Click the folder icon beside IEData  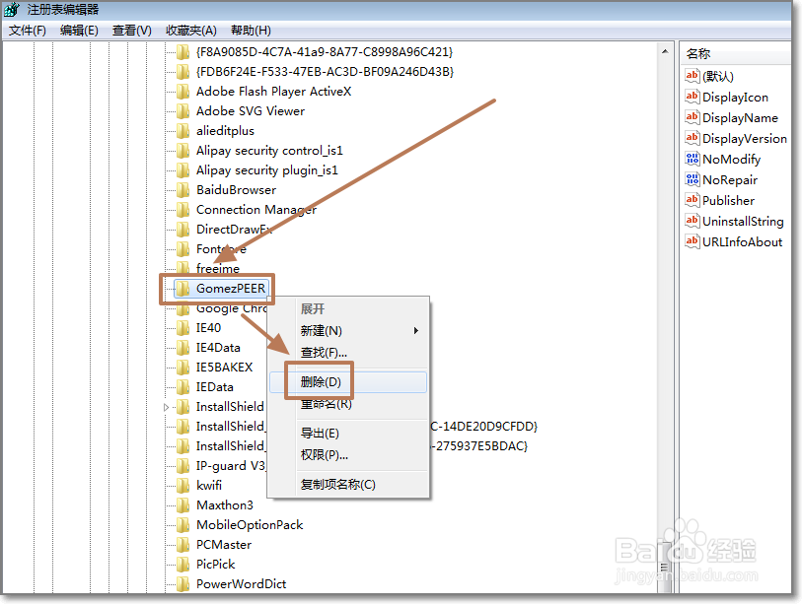(183, 387)
